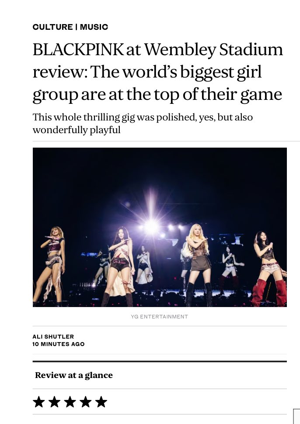Click the bright stage spotlight in photo
This screenshot has width=300, height=424.
coord(151,226)
